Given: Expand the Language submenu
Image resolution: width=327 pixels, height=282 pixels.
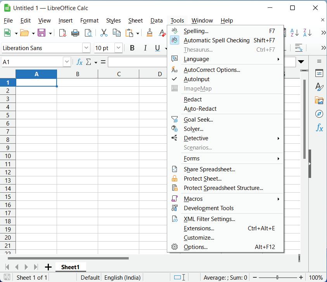Looking at the screenshot, I should click(x=226, y=59).
